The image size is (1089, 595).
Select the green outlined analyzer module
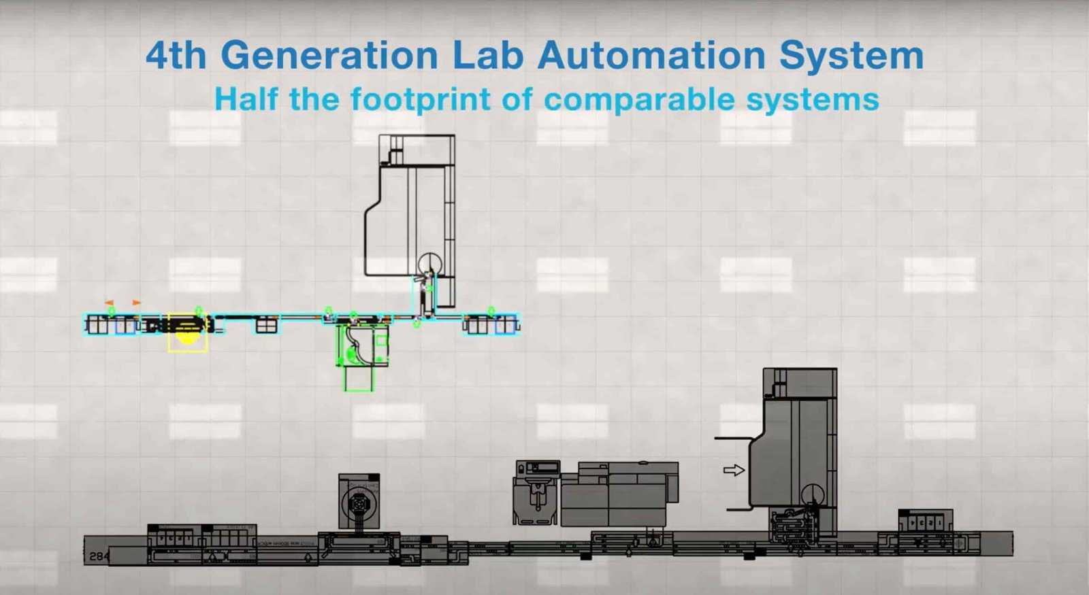pos(363,345)
